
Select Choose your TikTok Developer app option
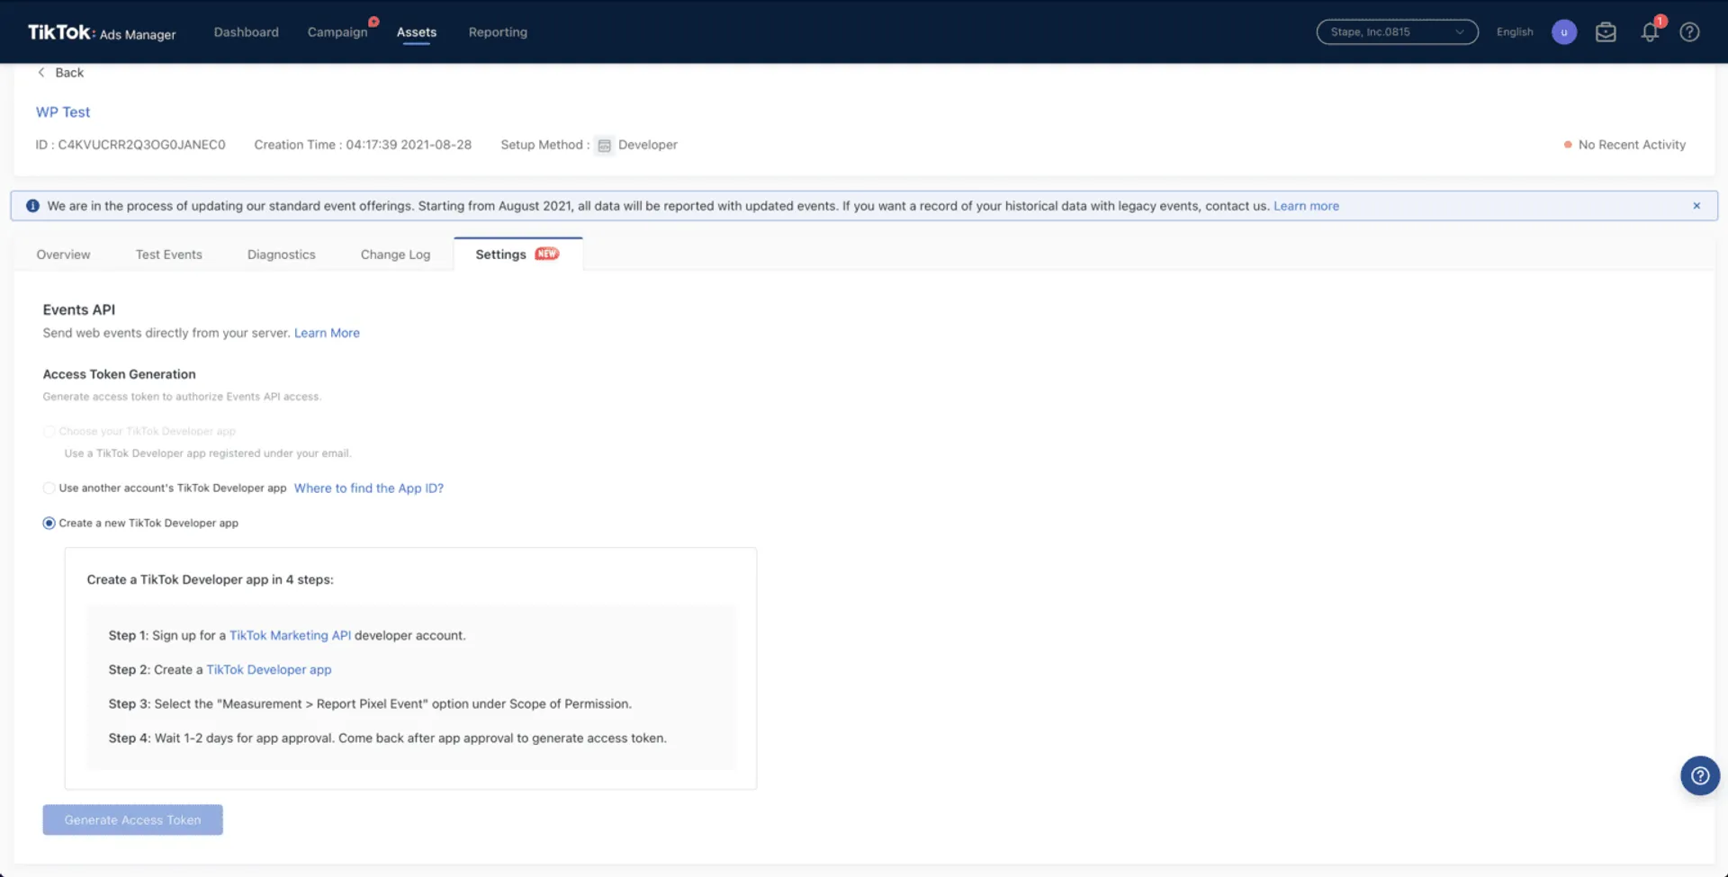click(49, 432)
